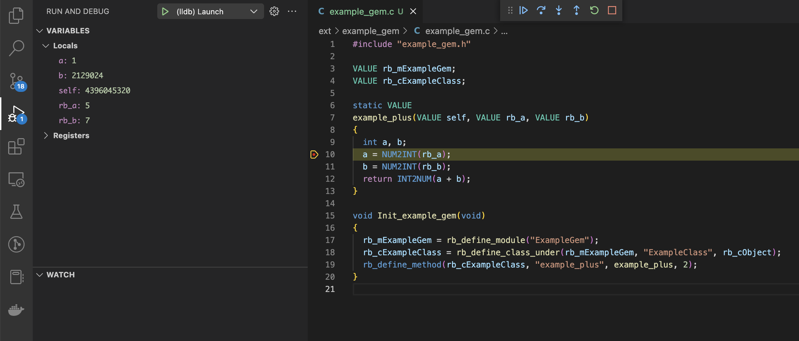The width and height of the screenshot is (799, 341).
Task: Step over the current line
Action: click(x=541, y=11)
